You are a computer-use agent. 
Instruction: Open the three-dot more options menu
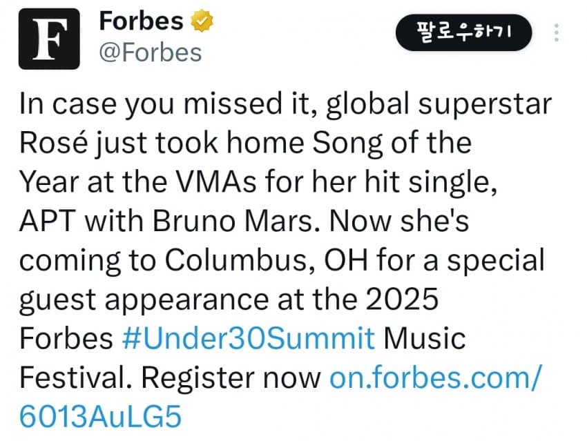pos(557,32)
